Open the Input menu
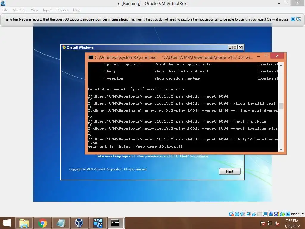 coord(47,10)
